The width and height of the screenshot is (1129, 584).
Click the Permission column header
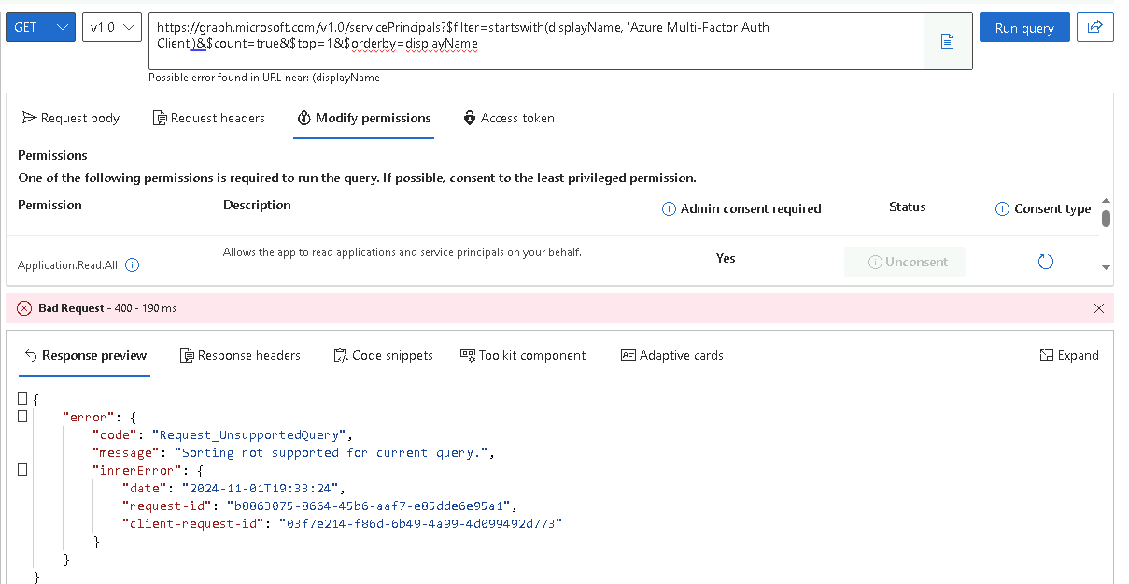point(49,205)
